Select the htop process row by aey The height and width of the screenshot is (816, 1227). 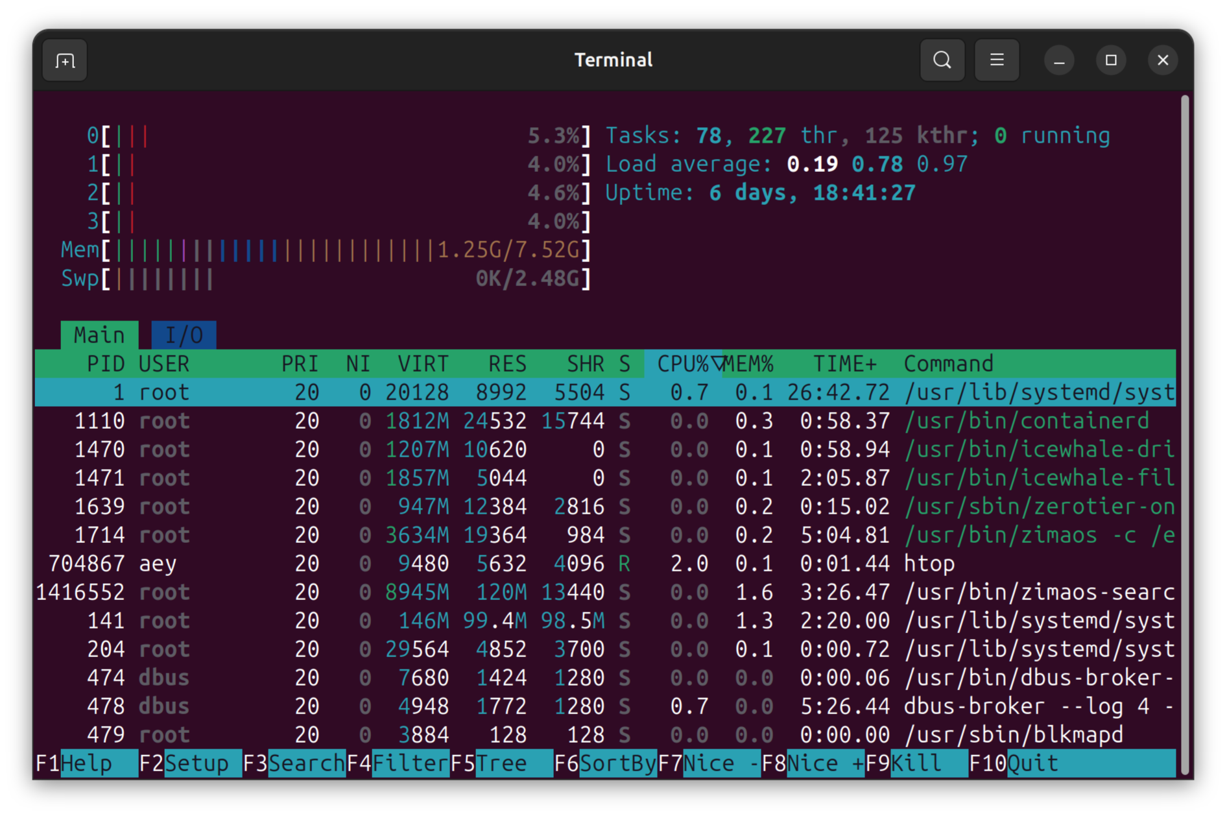605,564
